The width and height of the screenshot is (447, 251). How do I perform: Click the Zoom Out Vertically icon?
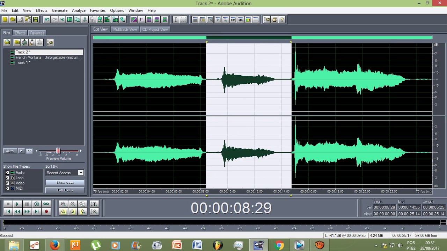(x=94, y=212)
